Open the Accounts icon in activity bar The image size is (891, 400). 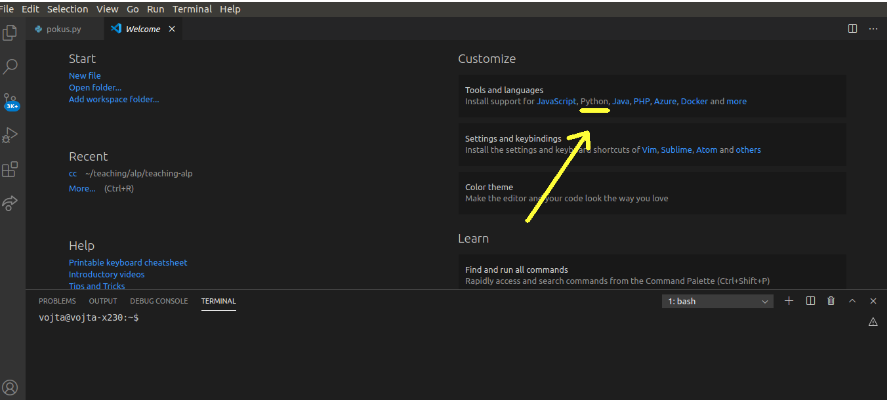10,387
